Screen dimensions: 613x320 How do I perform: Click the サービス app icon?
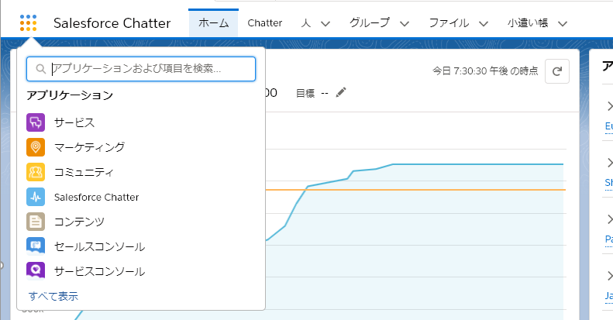pos(36,122)
